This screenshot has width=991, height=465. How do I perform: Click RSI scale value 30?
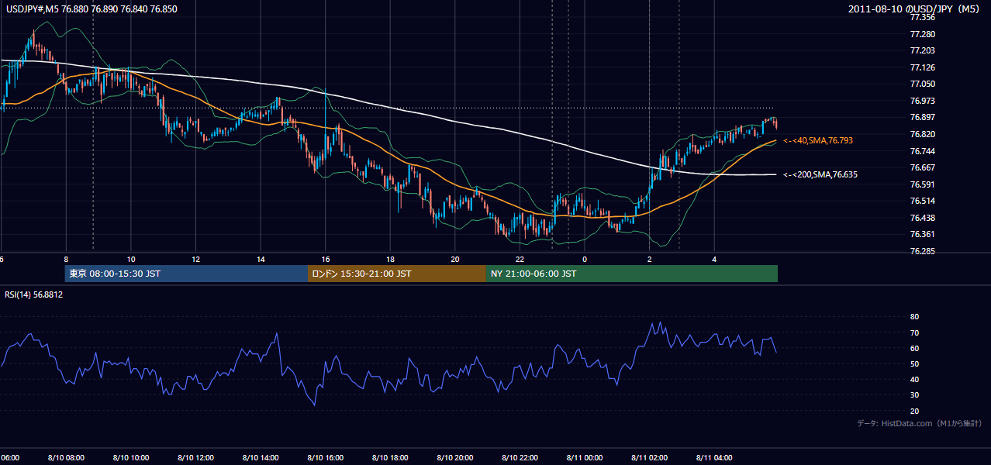tap(914, 395)
